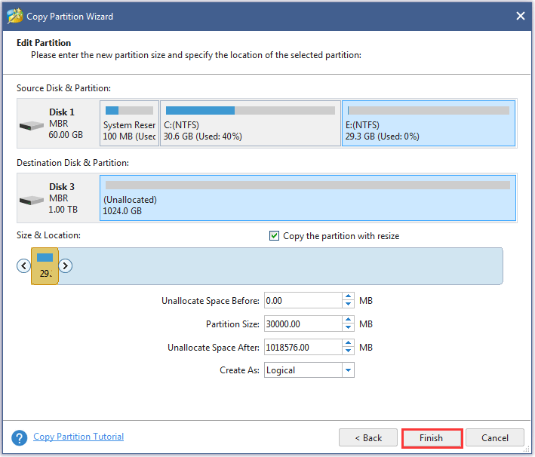This screenshot has width=535, height=457.
Task: Increase Unallocate Space Before value
Action: click(348, 296)
